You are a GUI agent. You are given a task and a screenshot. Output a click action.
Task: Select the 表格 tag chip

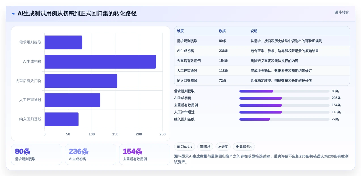click(205, 147)
